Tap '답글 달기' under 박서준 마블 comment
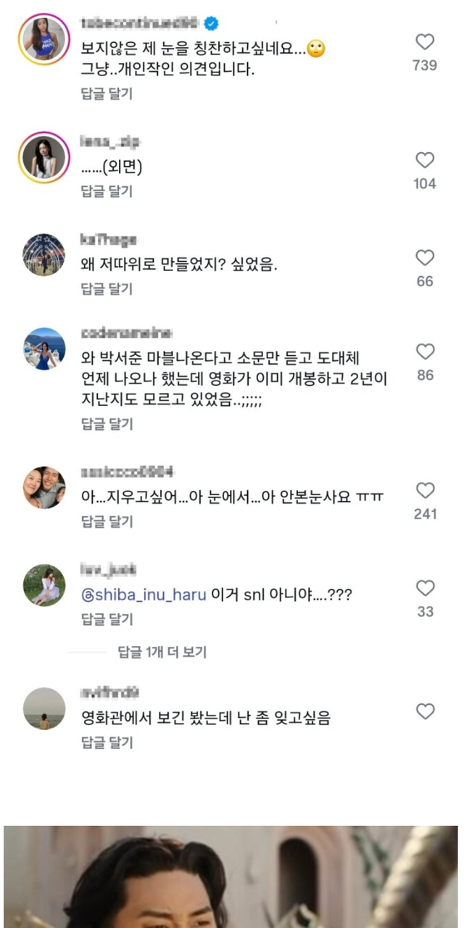Image resolution: width=464 pixels, height=928 pixels. [x=107, y=424]
